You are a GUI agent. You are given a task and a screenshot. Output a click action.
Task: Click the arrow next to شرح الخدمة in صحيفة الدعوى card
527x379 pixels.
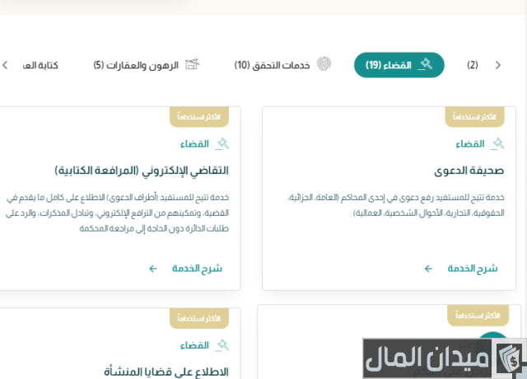[x=428, y=269]
